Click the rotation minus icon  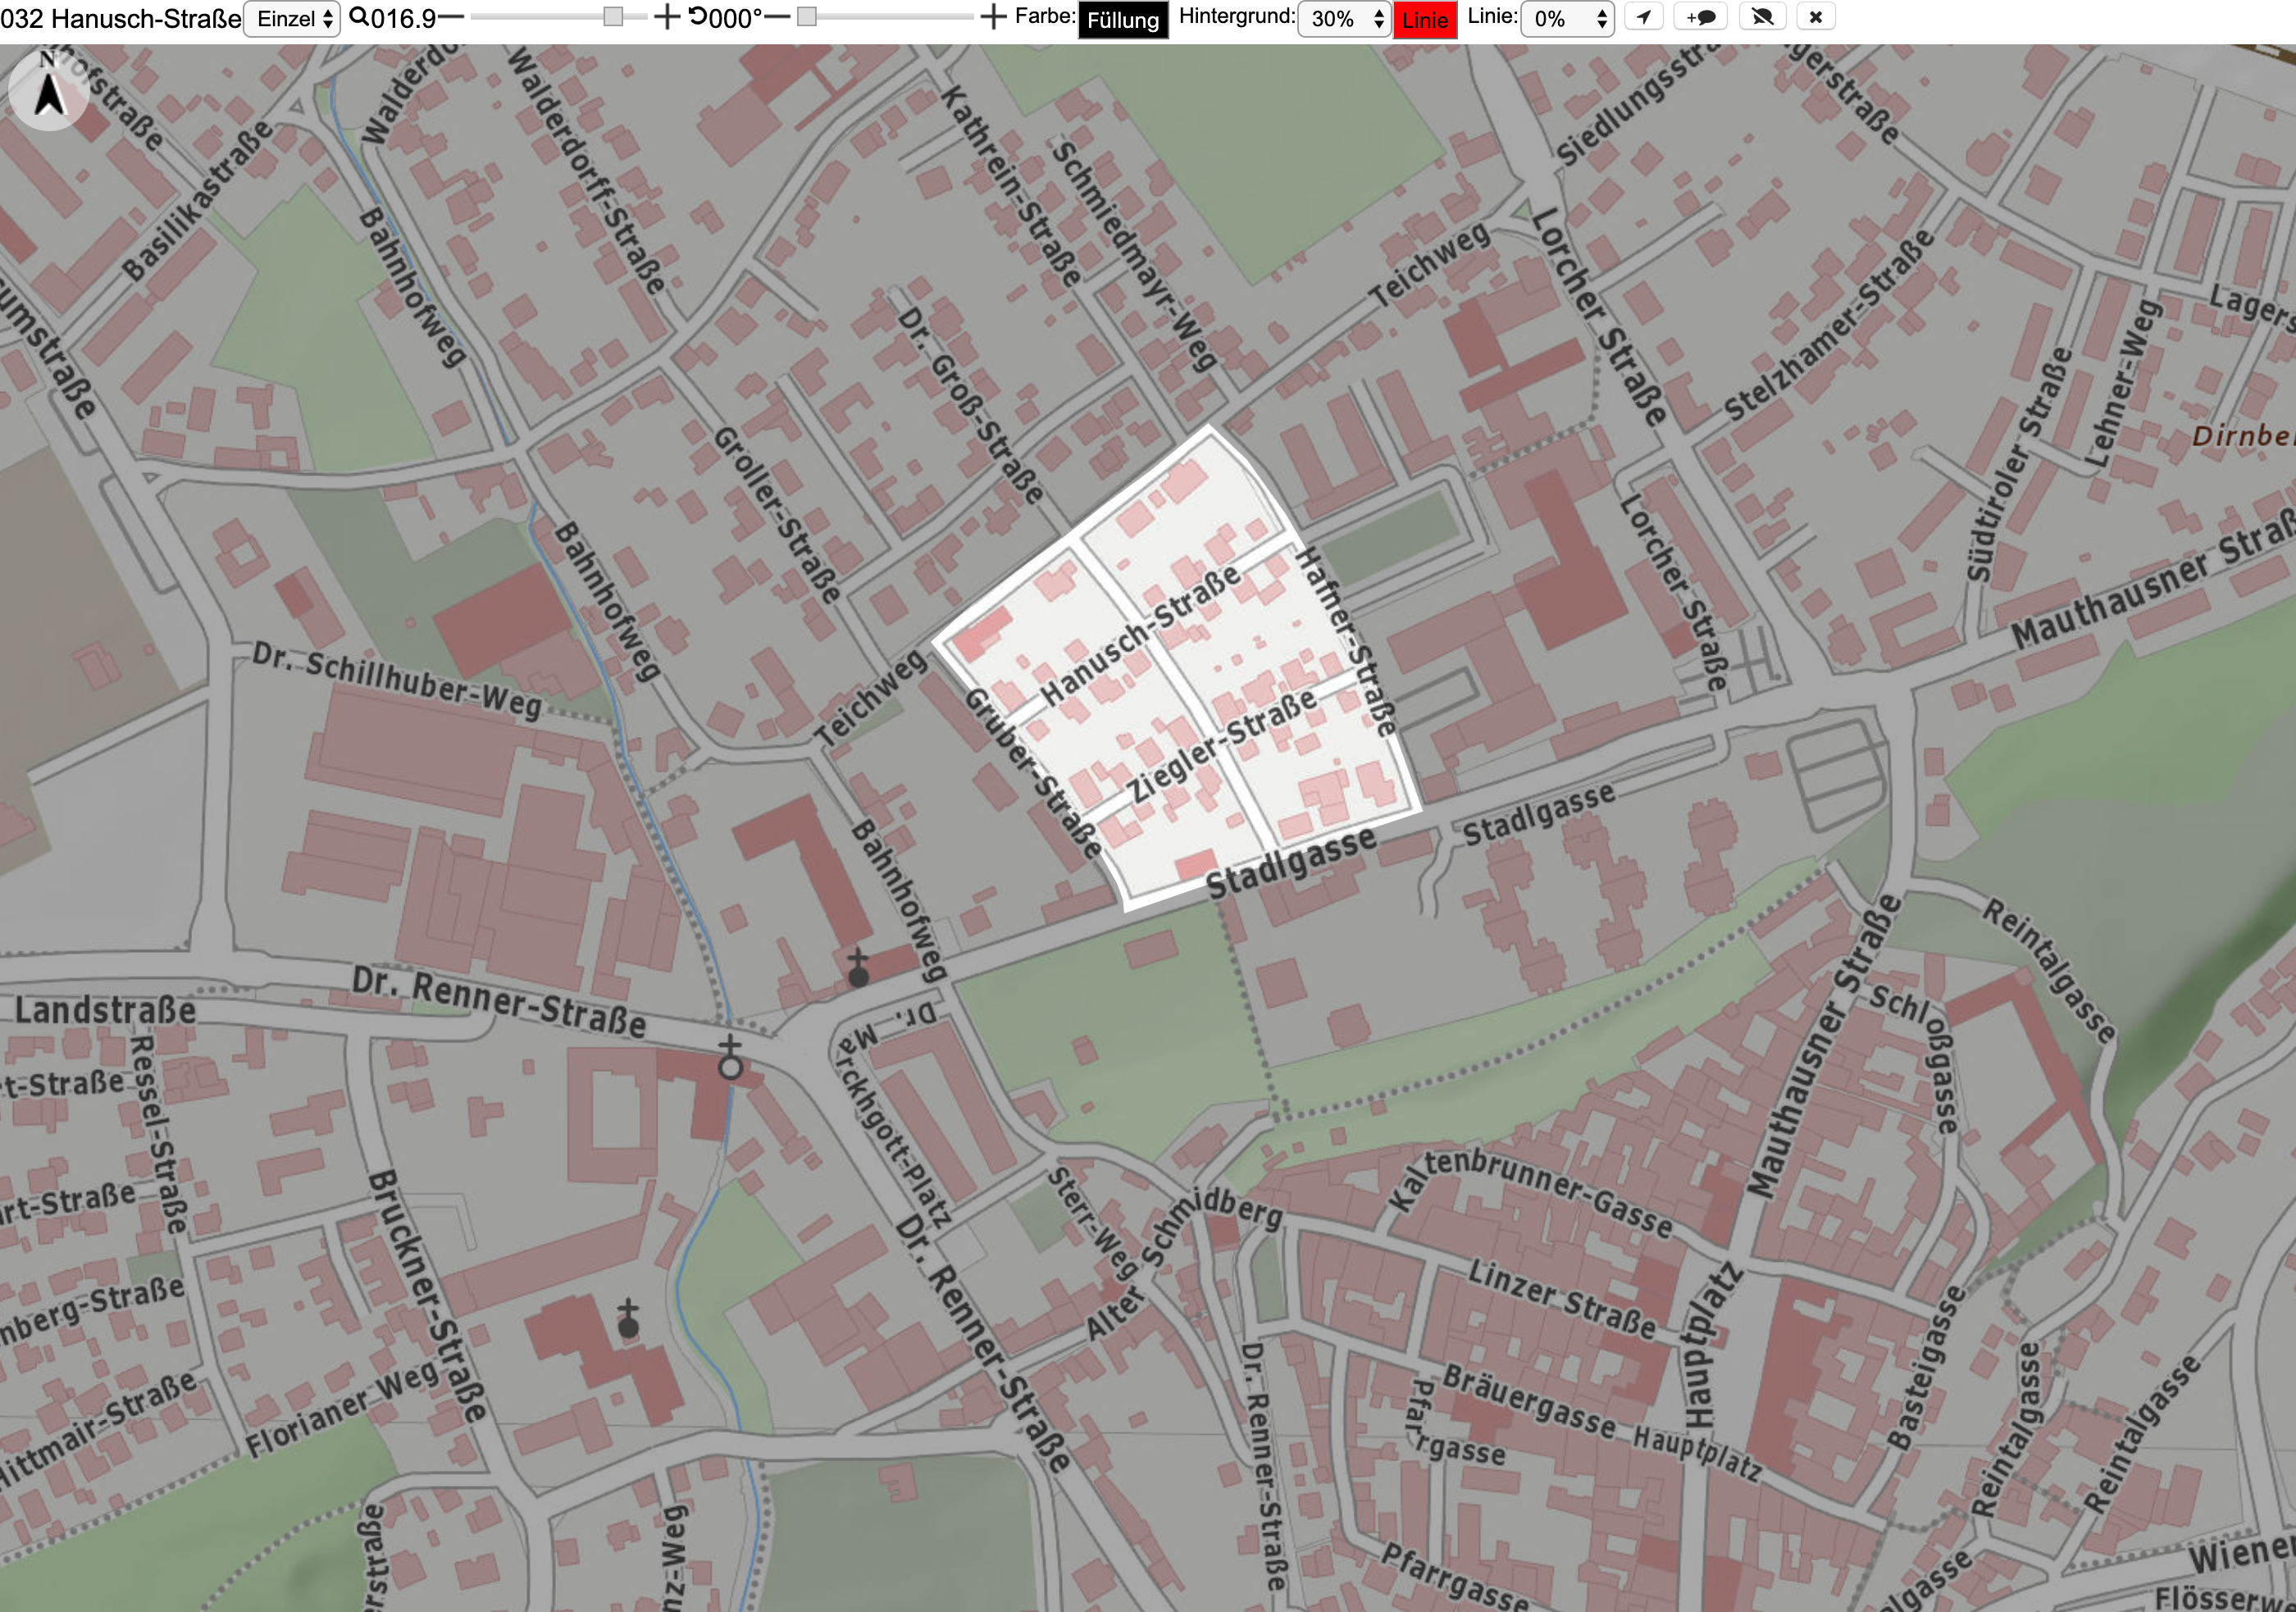pos(777,17)
